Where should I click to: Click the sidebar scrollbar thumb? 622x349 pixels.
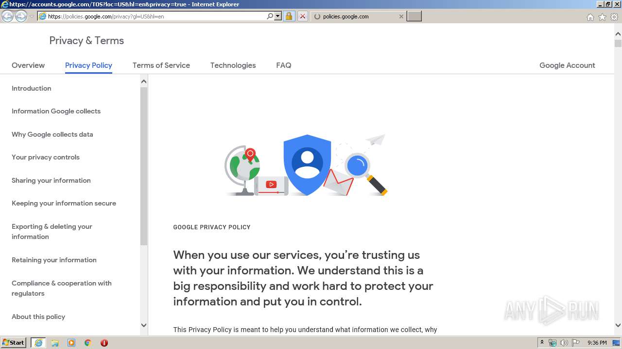[143, 166]
